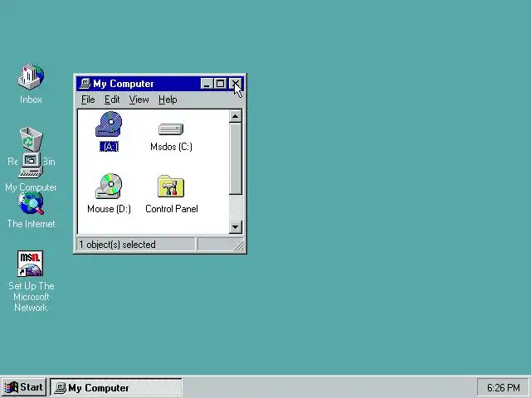This screenshot has width=531, height=398.
Task: Close the My Computer window
Action: pyautogui.click(x=236, y=84)
